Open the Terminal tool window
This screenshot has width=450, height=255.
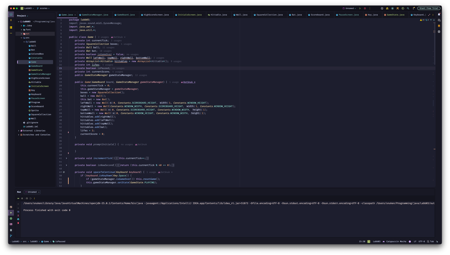pos(11,224)
